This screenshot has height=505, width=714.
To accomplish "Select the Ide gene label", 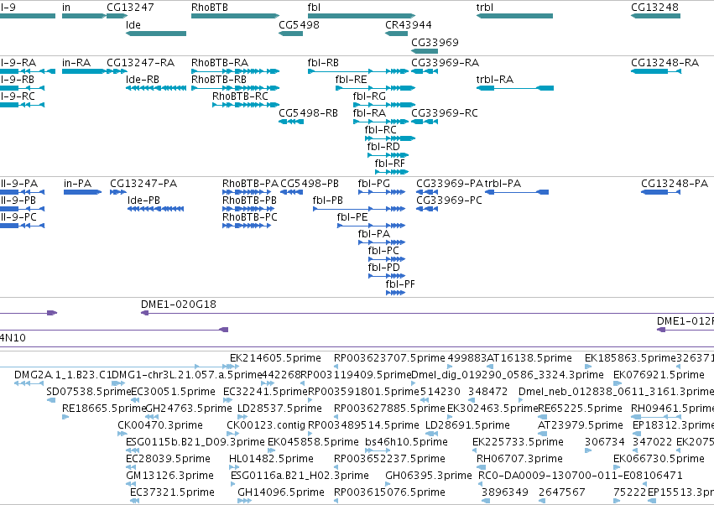I will click(133, 25).
